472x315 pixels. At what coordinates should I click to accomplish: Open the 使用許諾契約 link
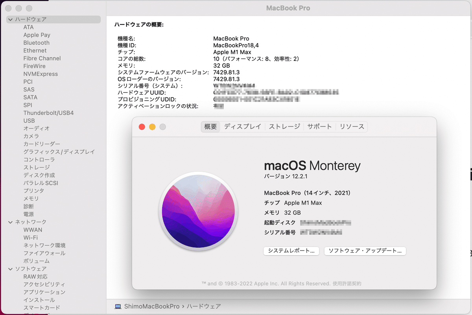(x=347, y=284)
